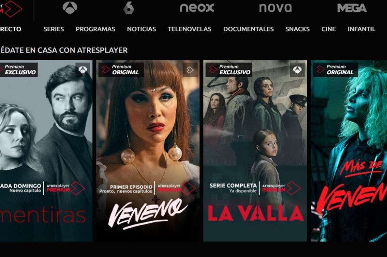Select the Nova channel logo

(276, 8)
